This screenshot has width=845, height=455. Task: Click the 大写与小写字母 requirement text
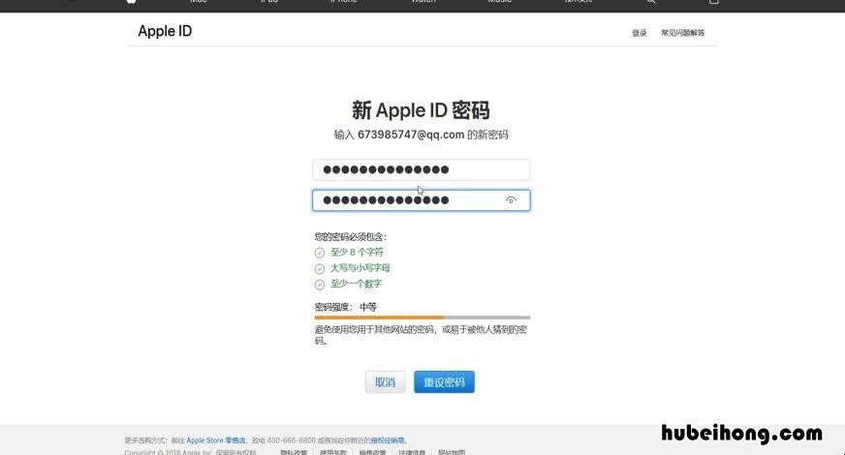click(x=360, y=267)
